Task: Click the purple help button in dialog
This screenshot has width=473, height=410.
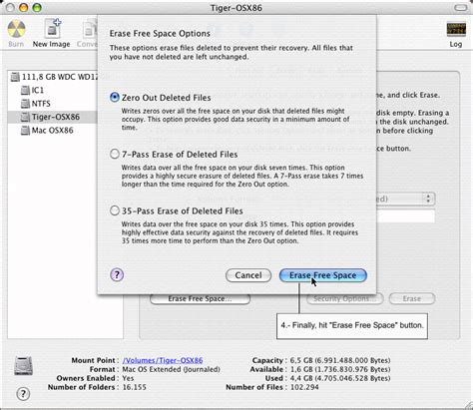Action: [117, 275]
